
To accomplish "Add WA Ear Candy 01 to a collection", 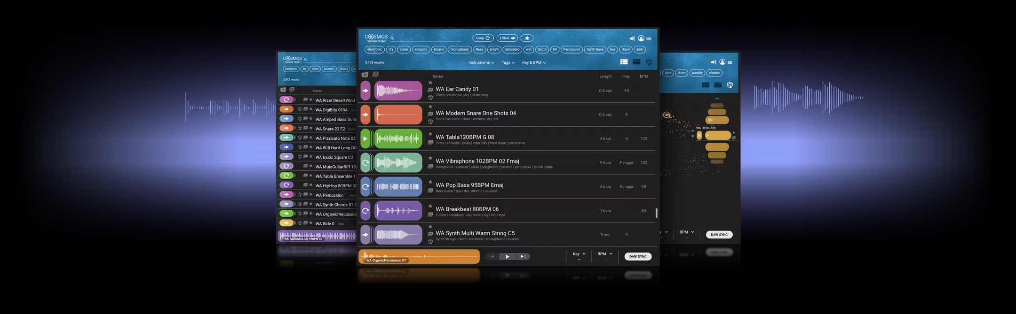I will (x=430, y=90).
